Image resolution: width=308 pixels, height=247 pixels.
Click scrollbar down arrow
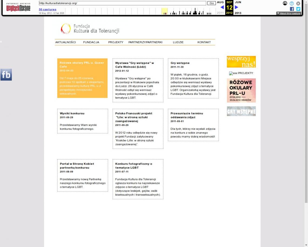[x=306, y=245]
